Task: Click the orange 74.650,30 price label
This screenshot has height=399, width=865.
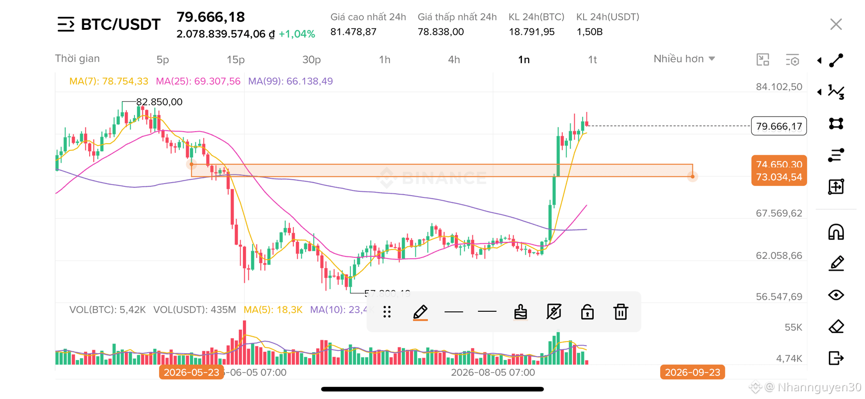Action: pyautogui.click(x=779, y=164)
